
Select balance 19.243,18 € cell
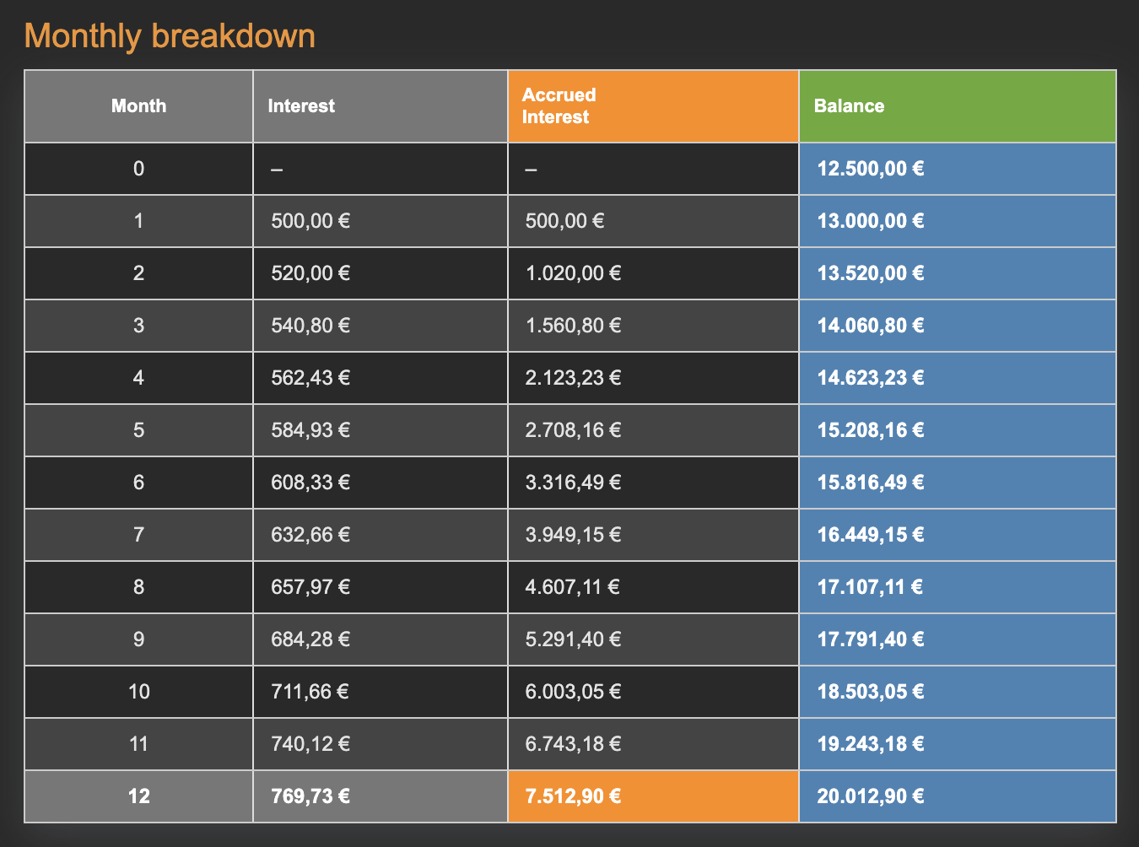tap(958, 744)
